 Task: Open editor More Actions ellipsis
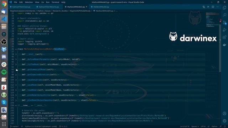coord(218,7)
